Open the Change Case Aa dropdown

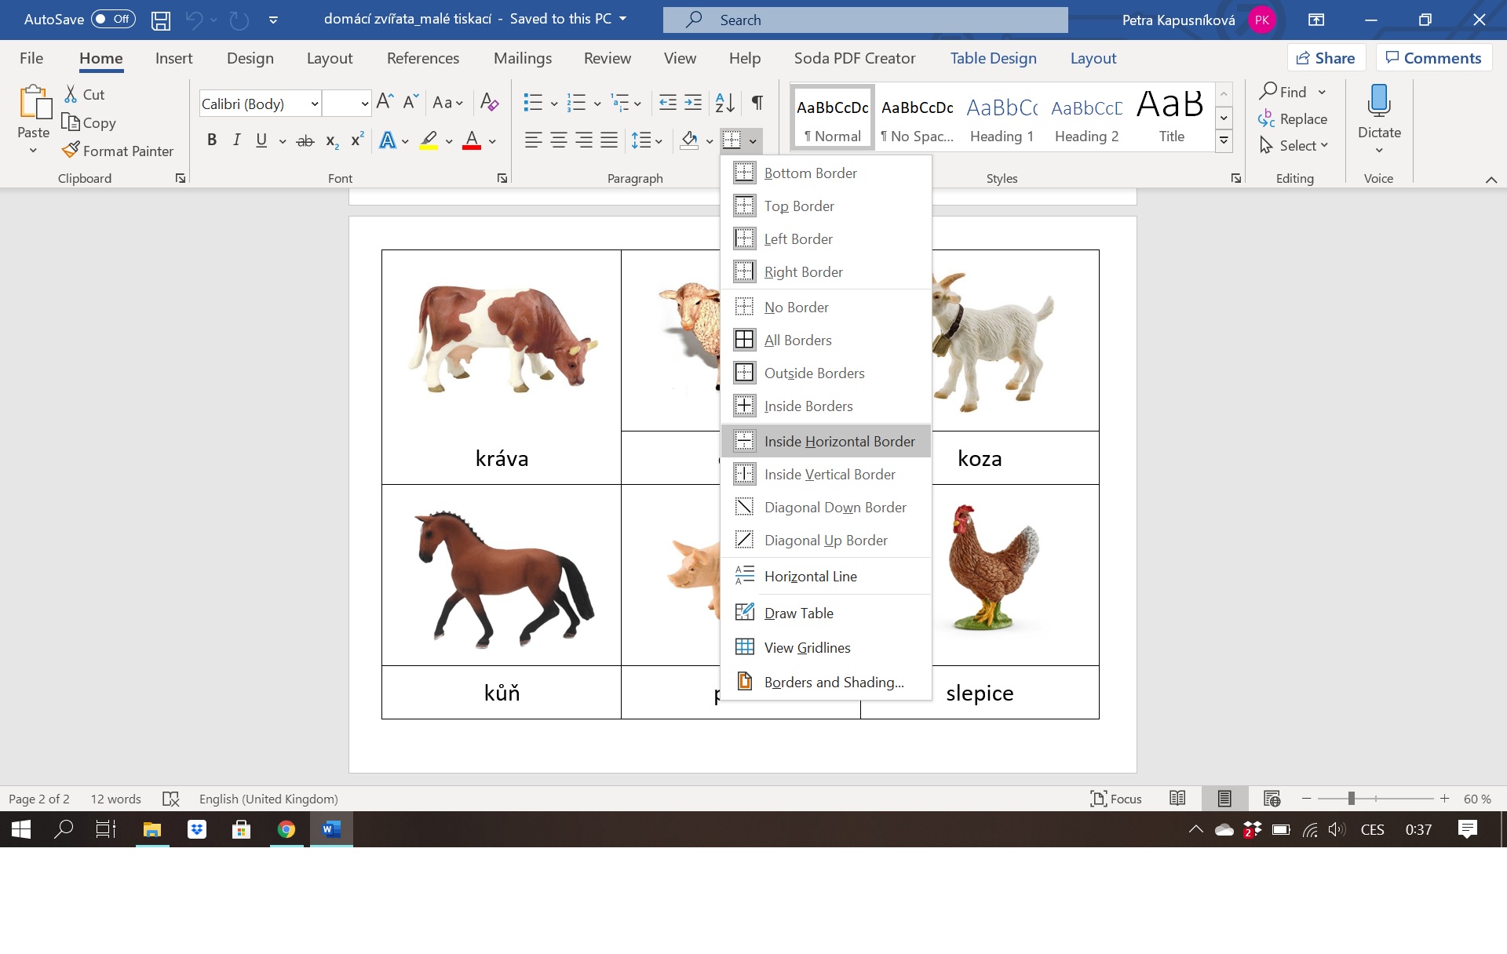tap(447, 102)
